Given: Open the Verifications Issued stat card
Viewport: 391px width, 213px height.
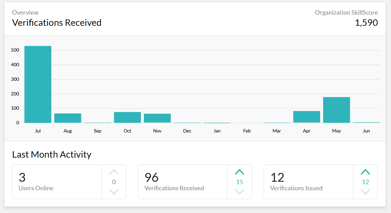Looking at the screenshot, I should [308, 182].
